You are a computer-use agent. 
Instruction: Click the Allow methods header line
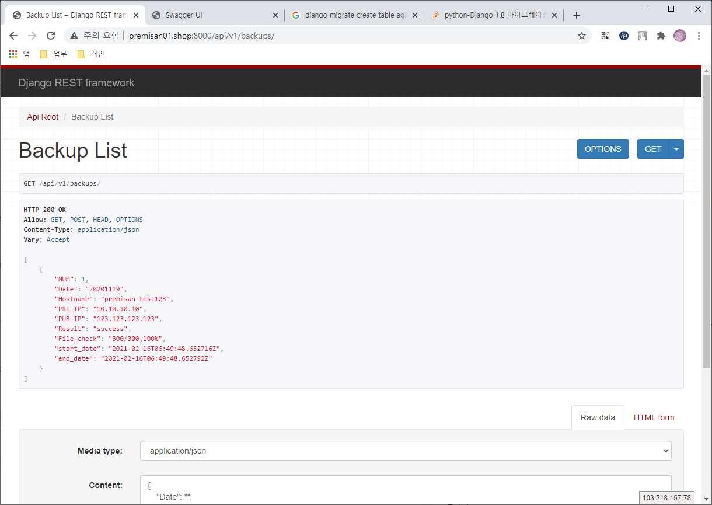coord(83,220)
